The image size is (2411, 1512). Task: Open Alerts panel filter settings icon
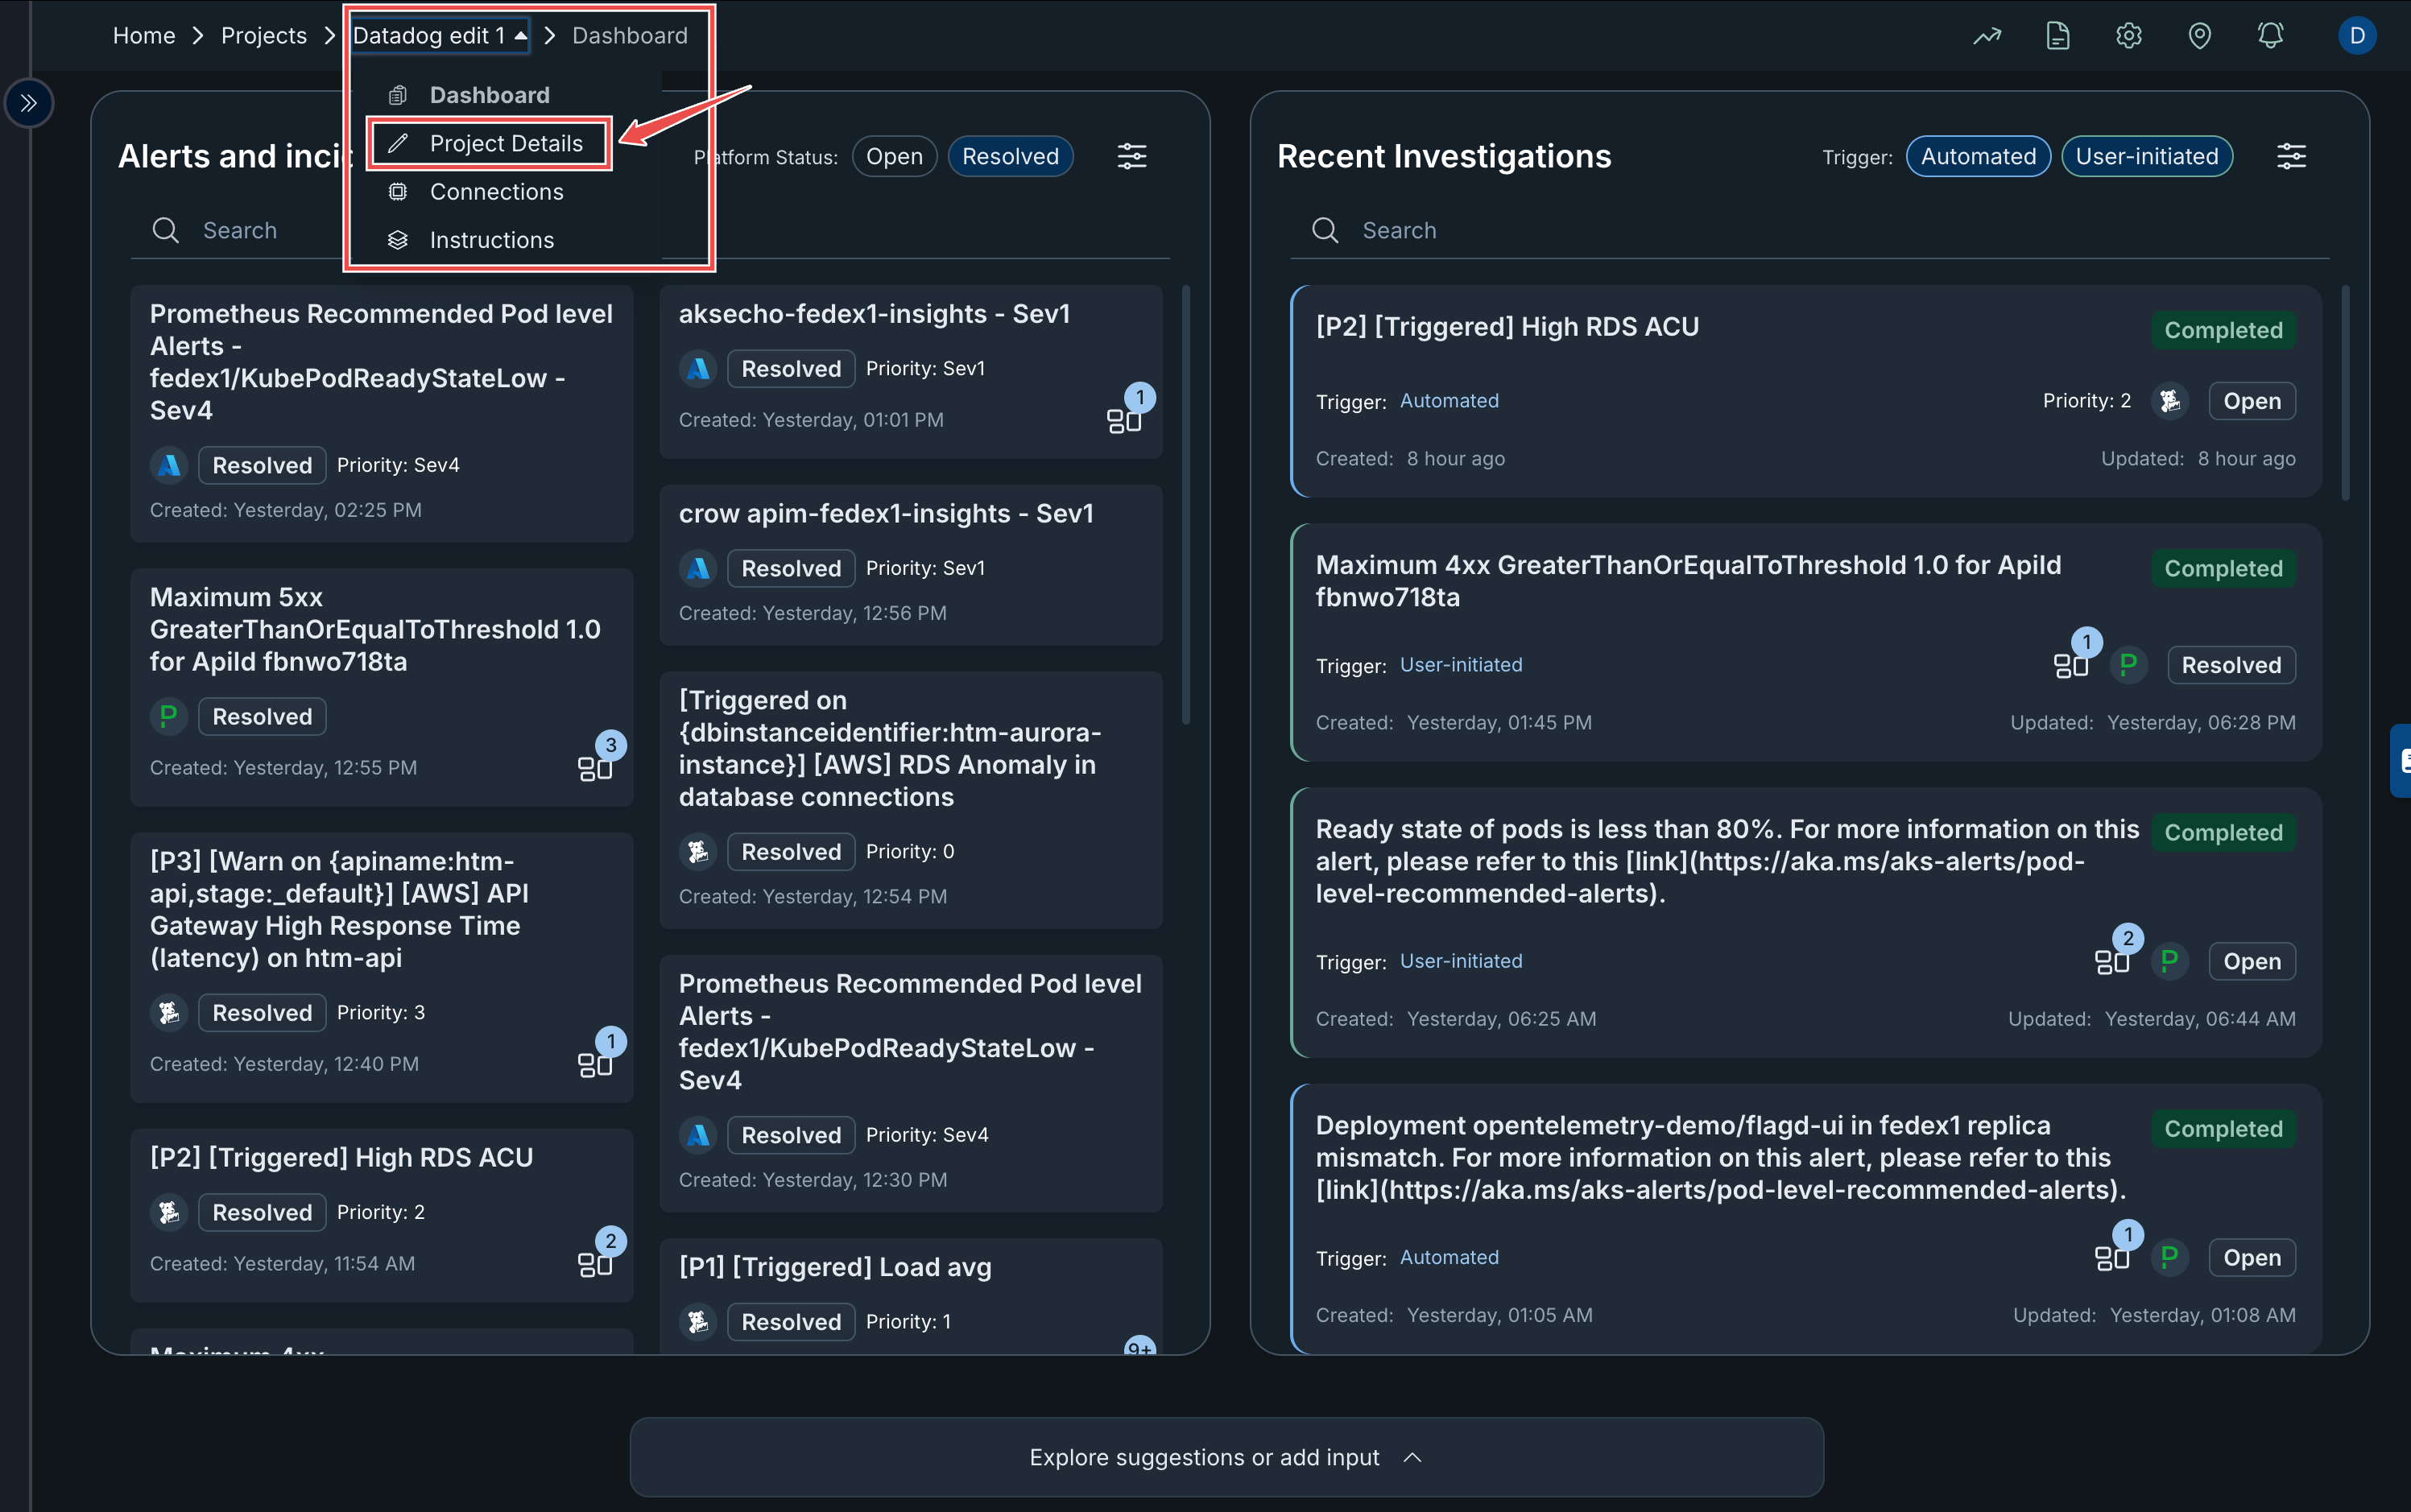(1132, 157)
